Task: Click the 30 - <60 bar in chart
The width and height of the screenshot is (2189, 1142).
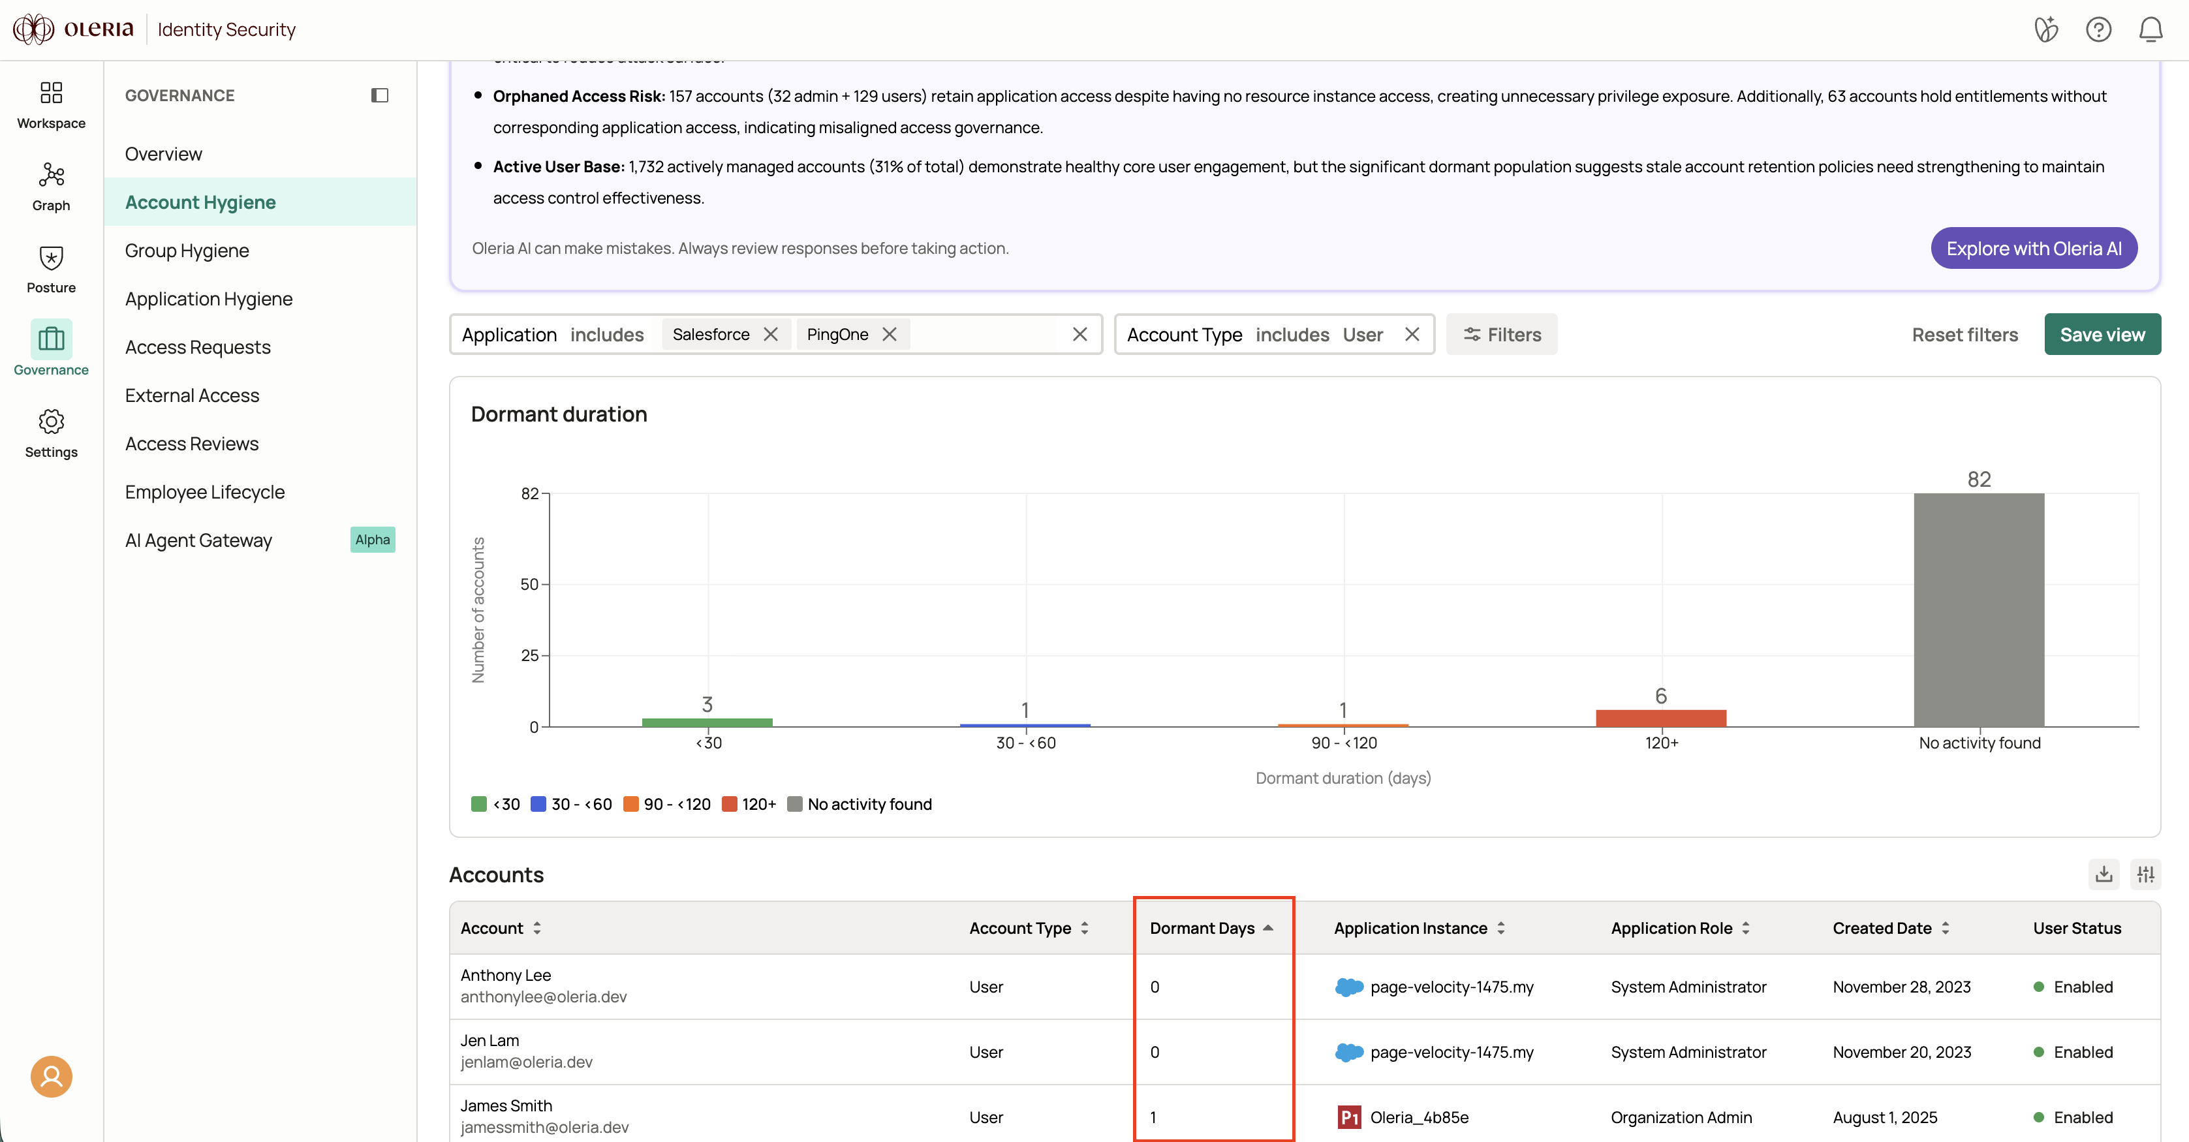Action: (1025, 726)
